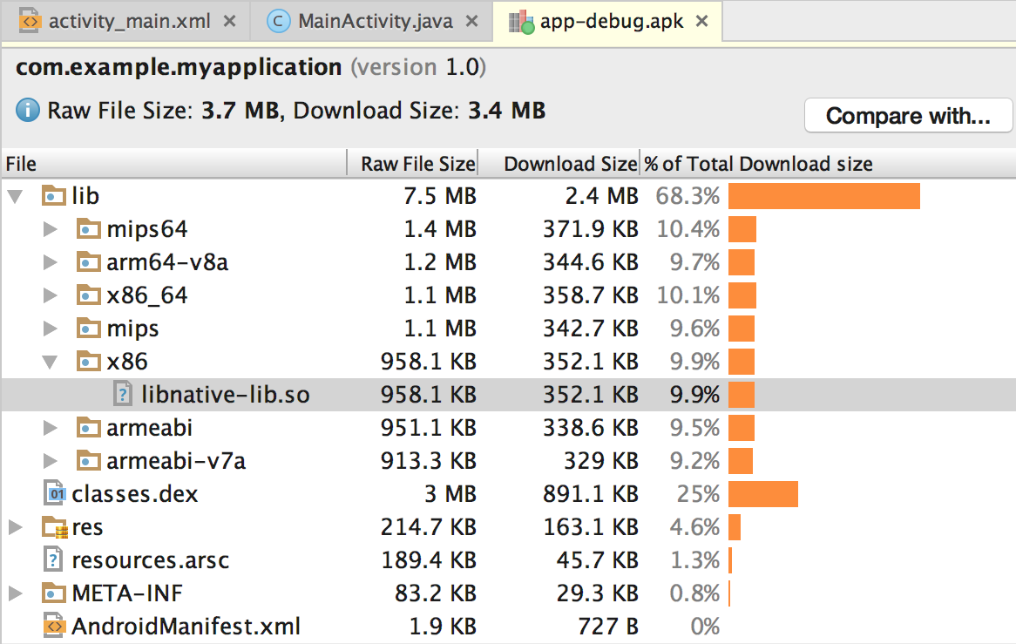Viewport: 1016px width, 644px height.
Task: Collapse the lib folder tree node
Action: 15,196
